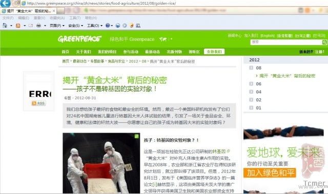
Task: Open the help icon dropdown arrow
Action: 112,26
